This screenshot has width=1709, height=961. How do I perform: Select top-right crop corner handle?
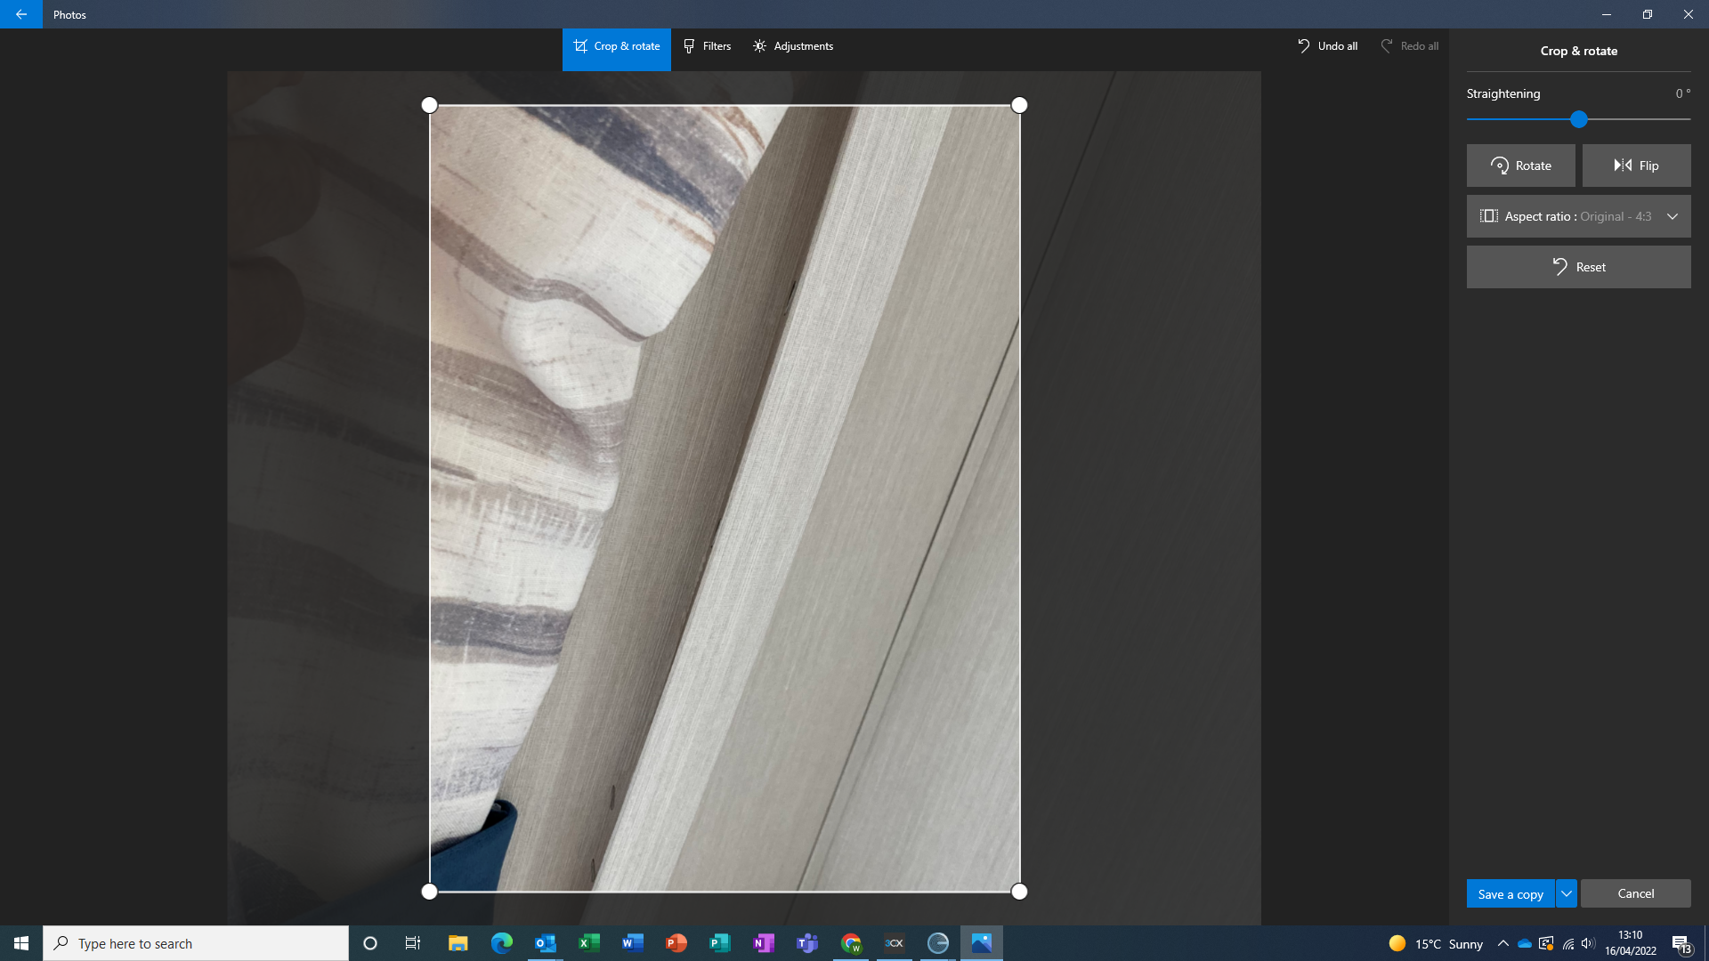(1019, 105)
